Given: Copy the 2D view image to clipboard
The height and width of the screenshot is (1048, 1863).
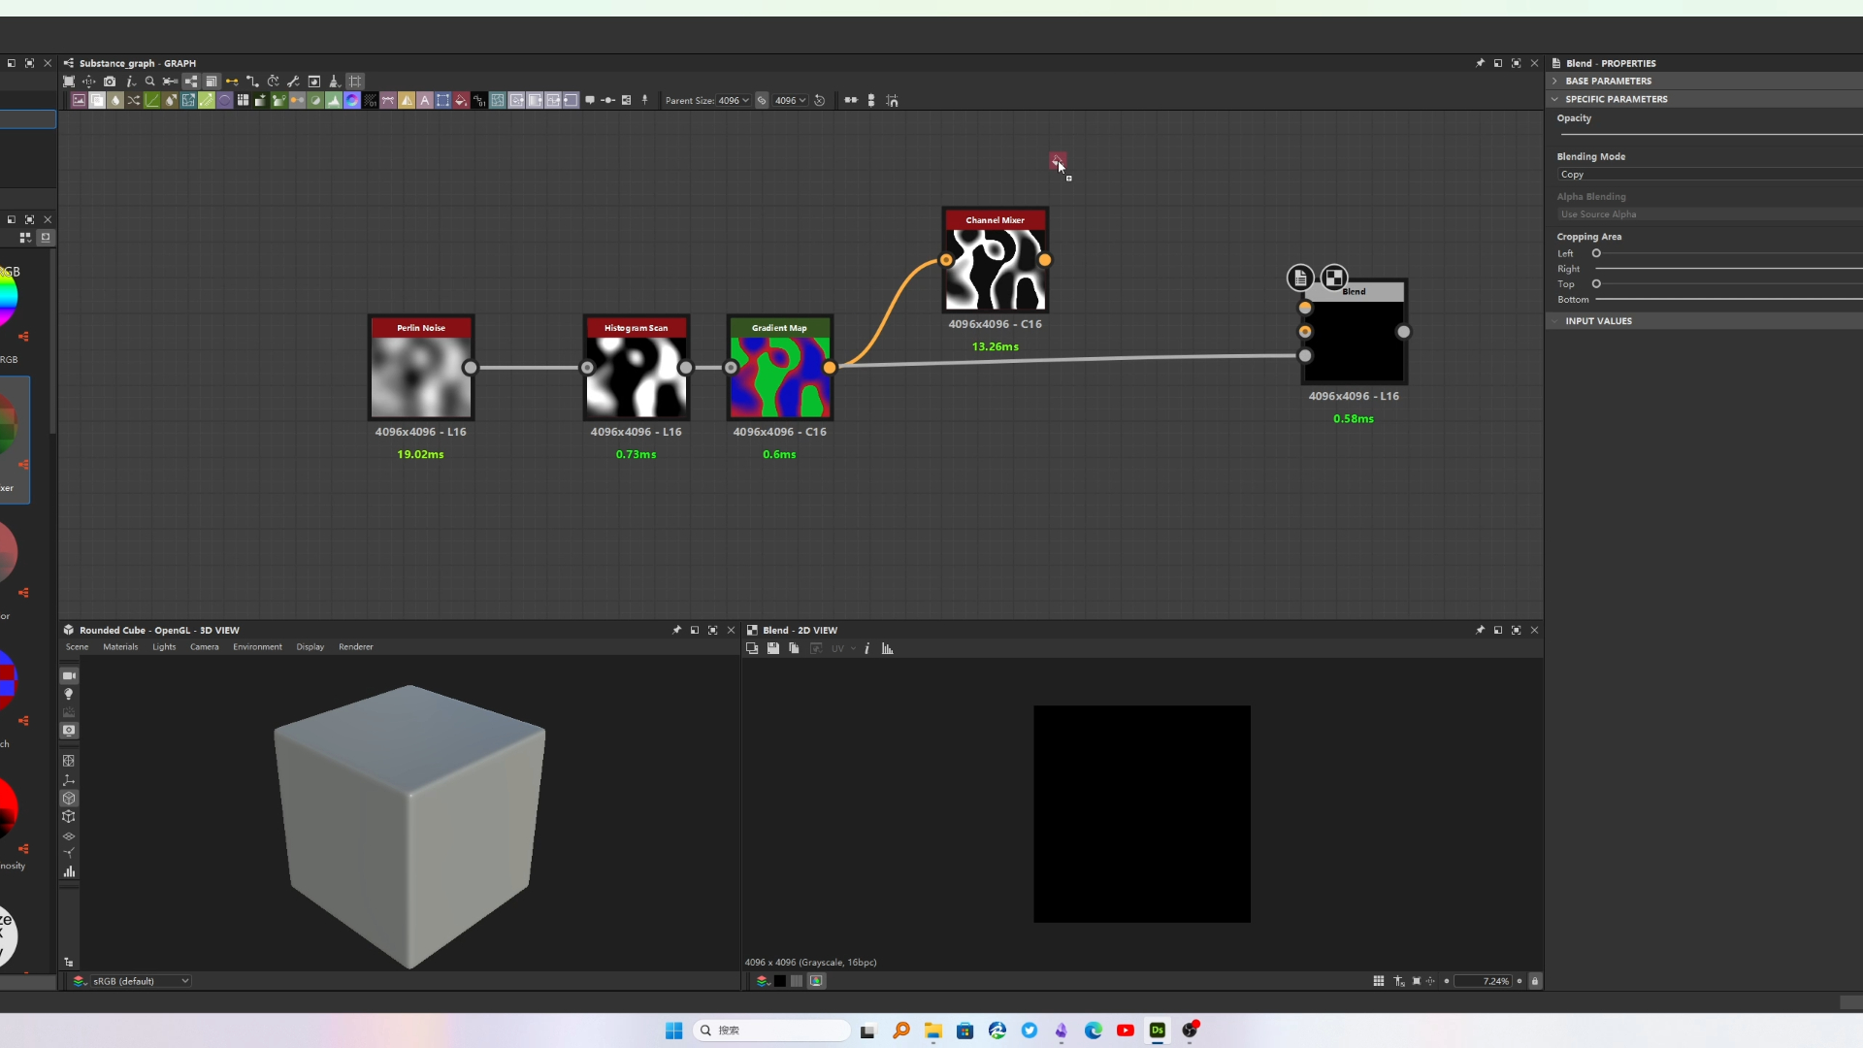Looking at the screenshot, I should pos(794,648).
